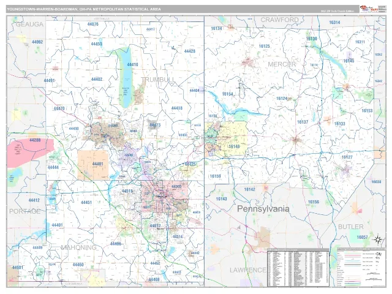392x294 pixels.
Task: Click ZIP code 44410 on the lake
Action: (x=132, y=64)
